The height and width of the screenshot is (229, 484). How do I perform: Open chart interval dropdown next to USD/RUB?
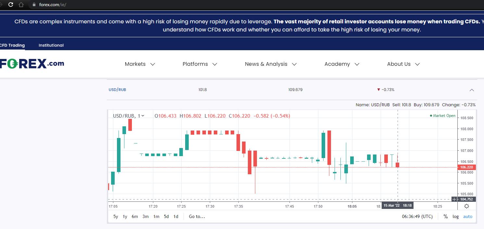141,116
